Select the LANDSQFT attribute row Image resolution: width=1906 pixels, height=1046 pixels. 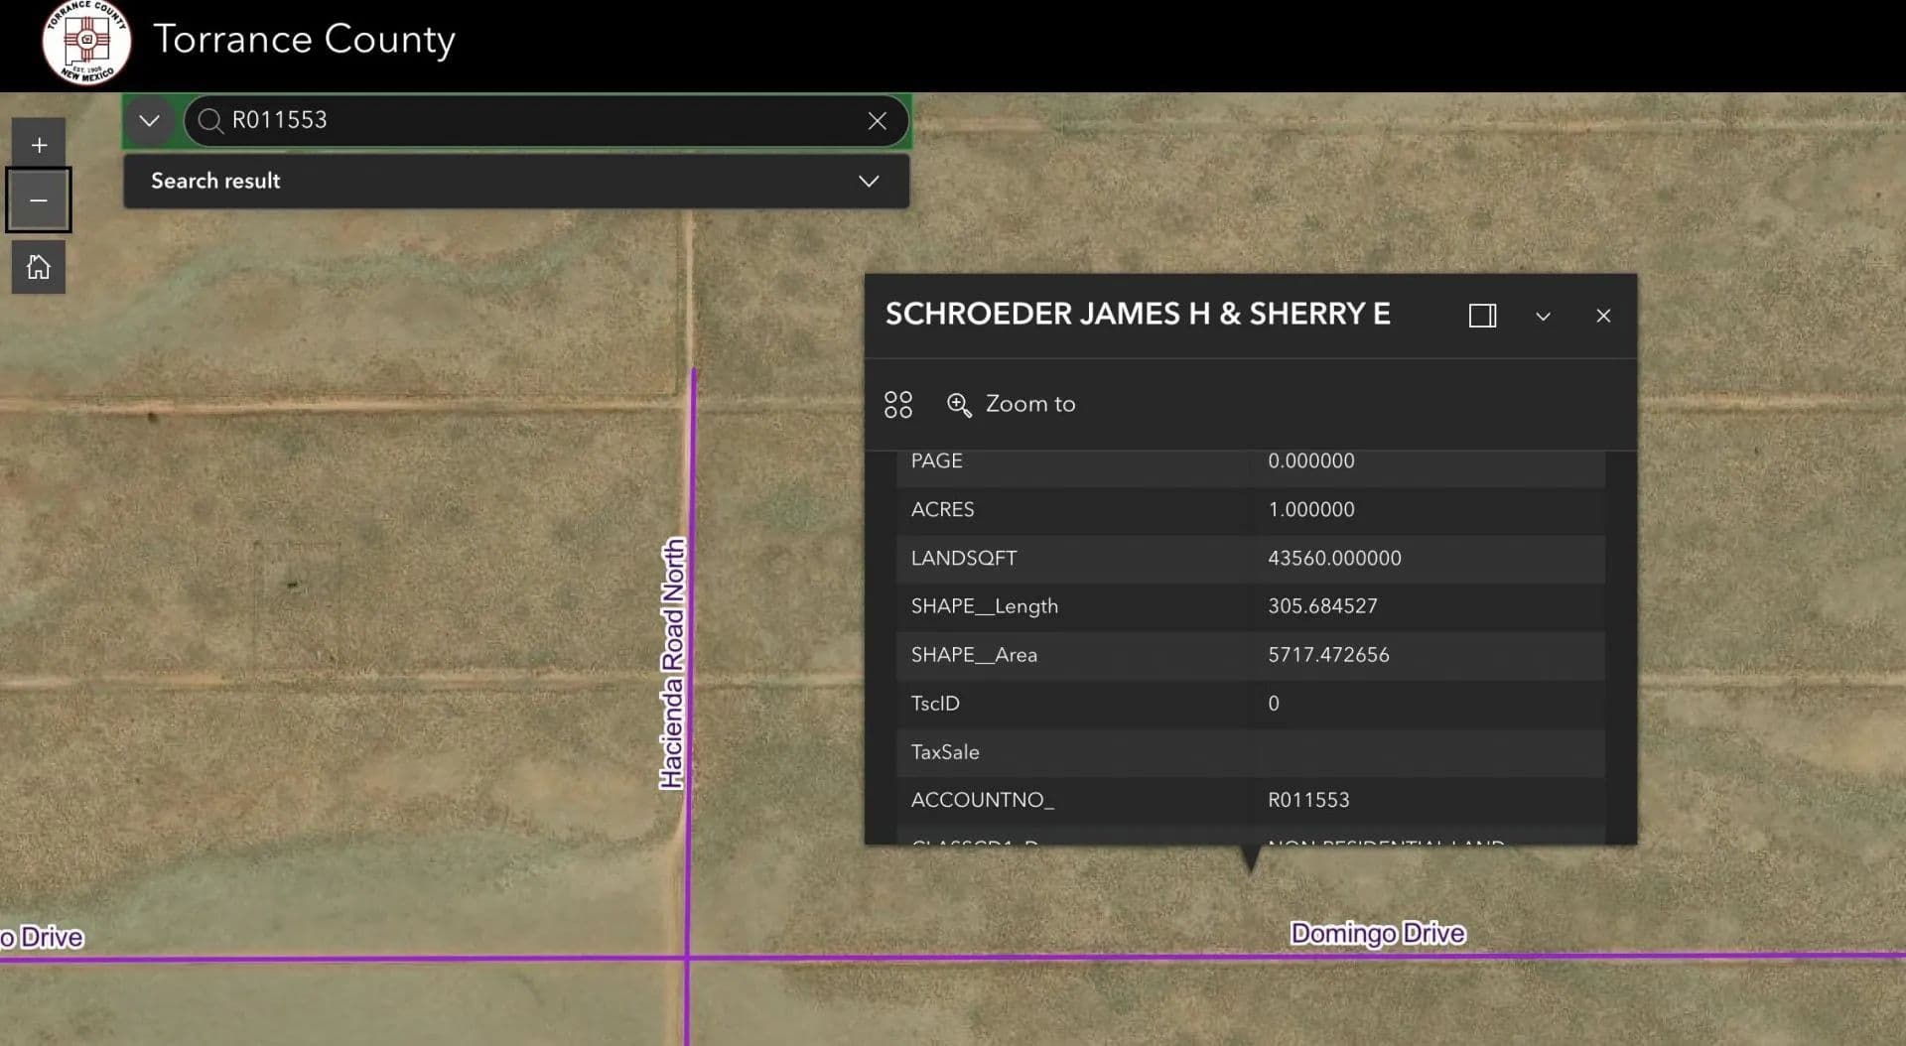tap(1249, 558)
